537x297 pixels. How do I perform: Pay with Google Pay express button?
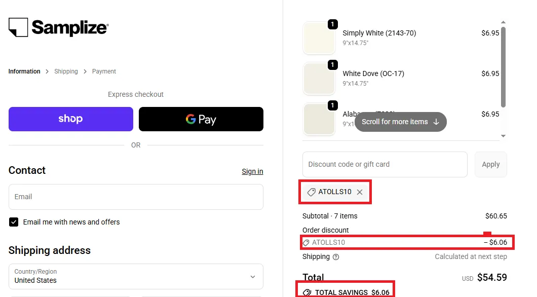coord(201,119)
